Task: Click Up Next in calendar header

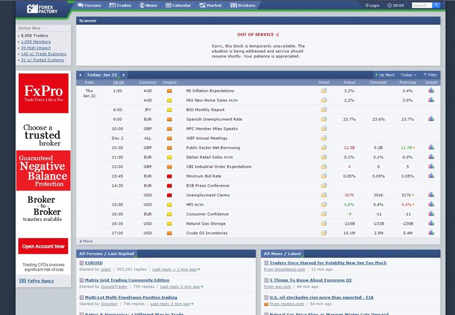Action: pyautogui.click(x=385, y=75)
